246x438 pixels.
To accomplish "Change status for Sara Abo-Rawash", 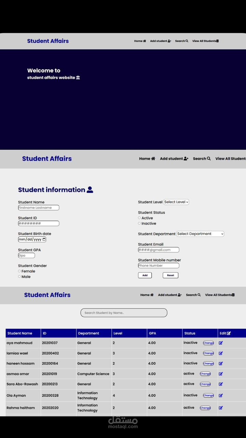I will point(205,384).
